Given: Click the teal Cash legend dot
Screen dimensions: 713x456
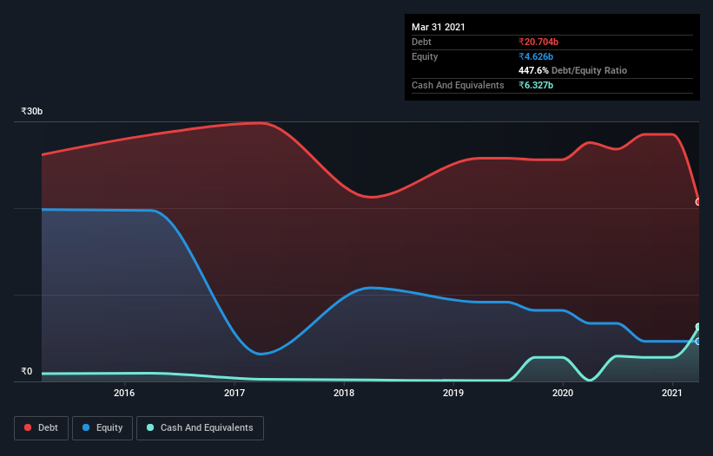Looking at the screenshot, I should tap(150, 427).
